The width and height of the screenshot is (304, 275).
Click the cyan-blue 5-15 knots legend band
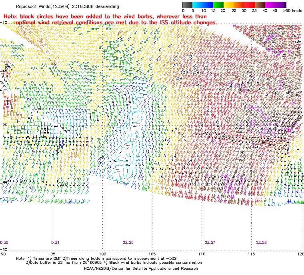coord(203,5)
